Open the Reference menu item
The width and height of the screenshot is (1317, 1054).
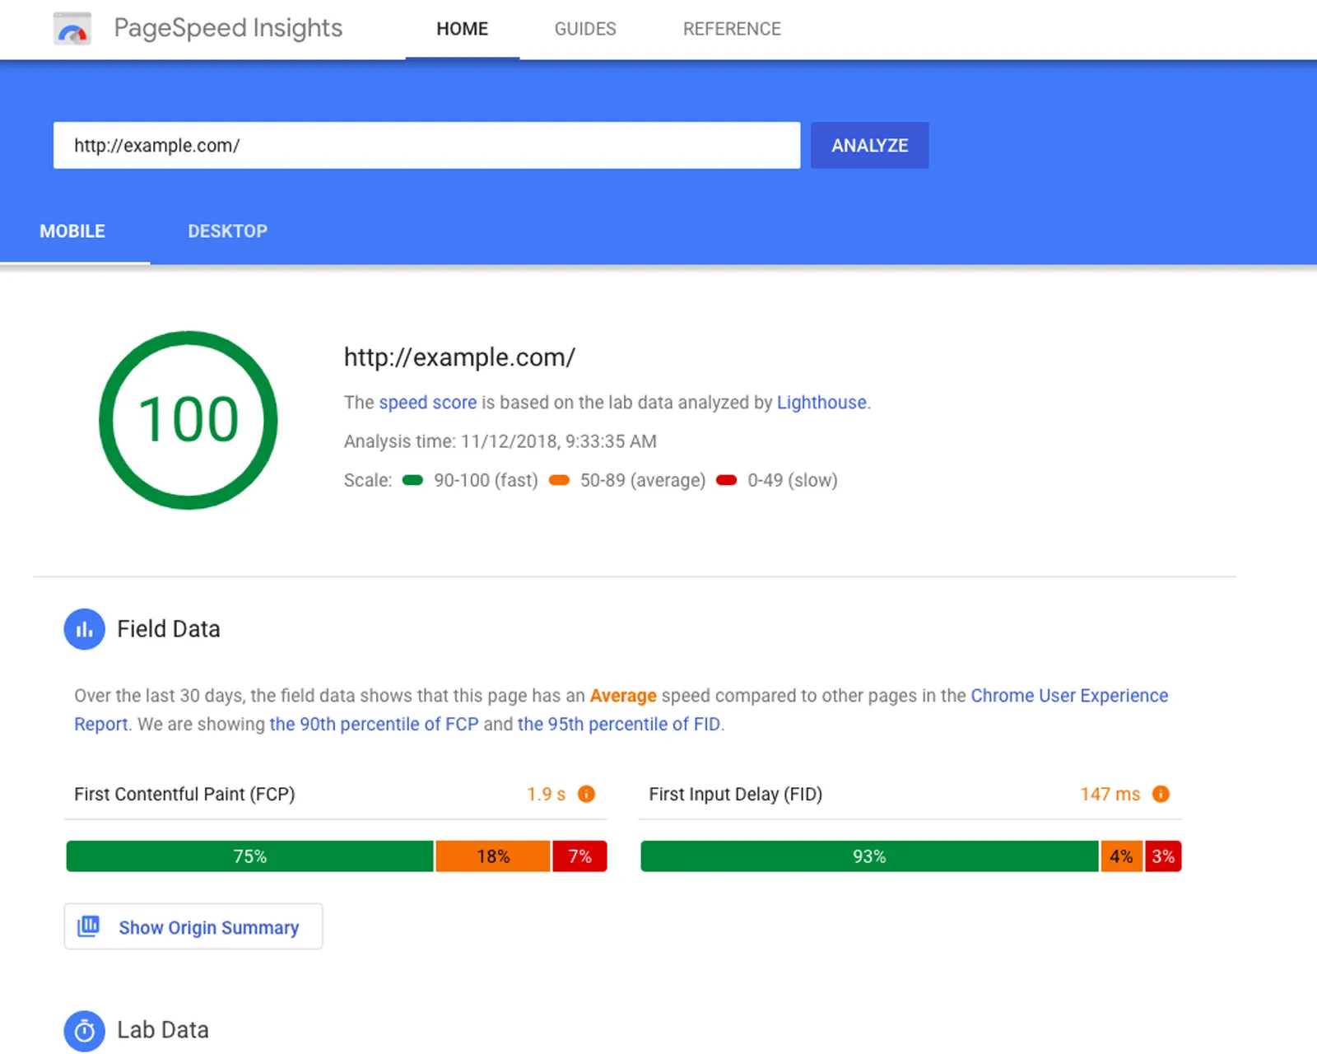(731, 29)
